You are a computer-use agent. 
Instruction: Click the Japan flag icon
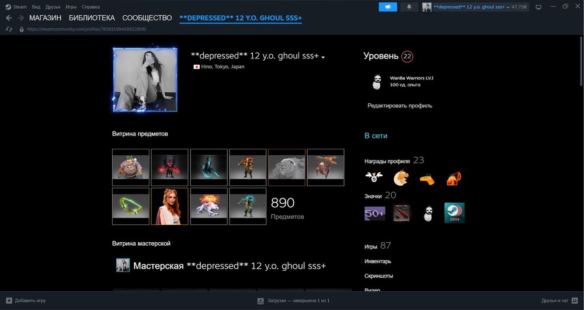coord(196,67)
